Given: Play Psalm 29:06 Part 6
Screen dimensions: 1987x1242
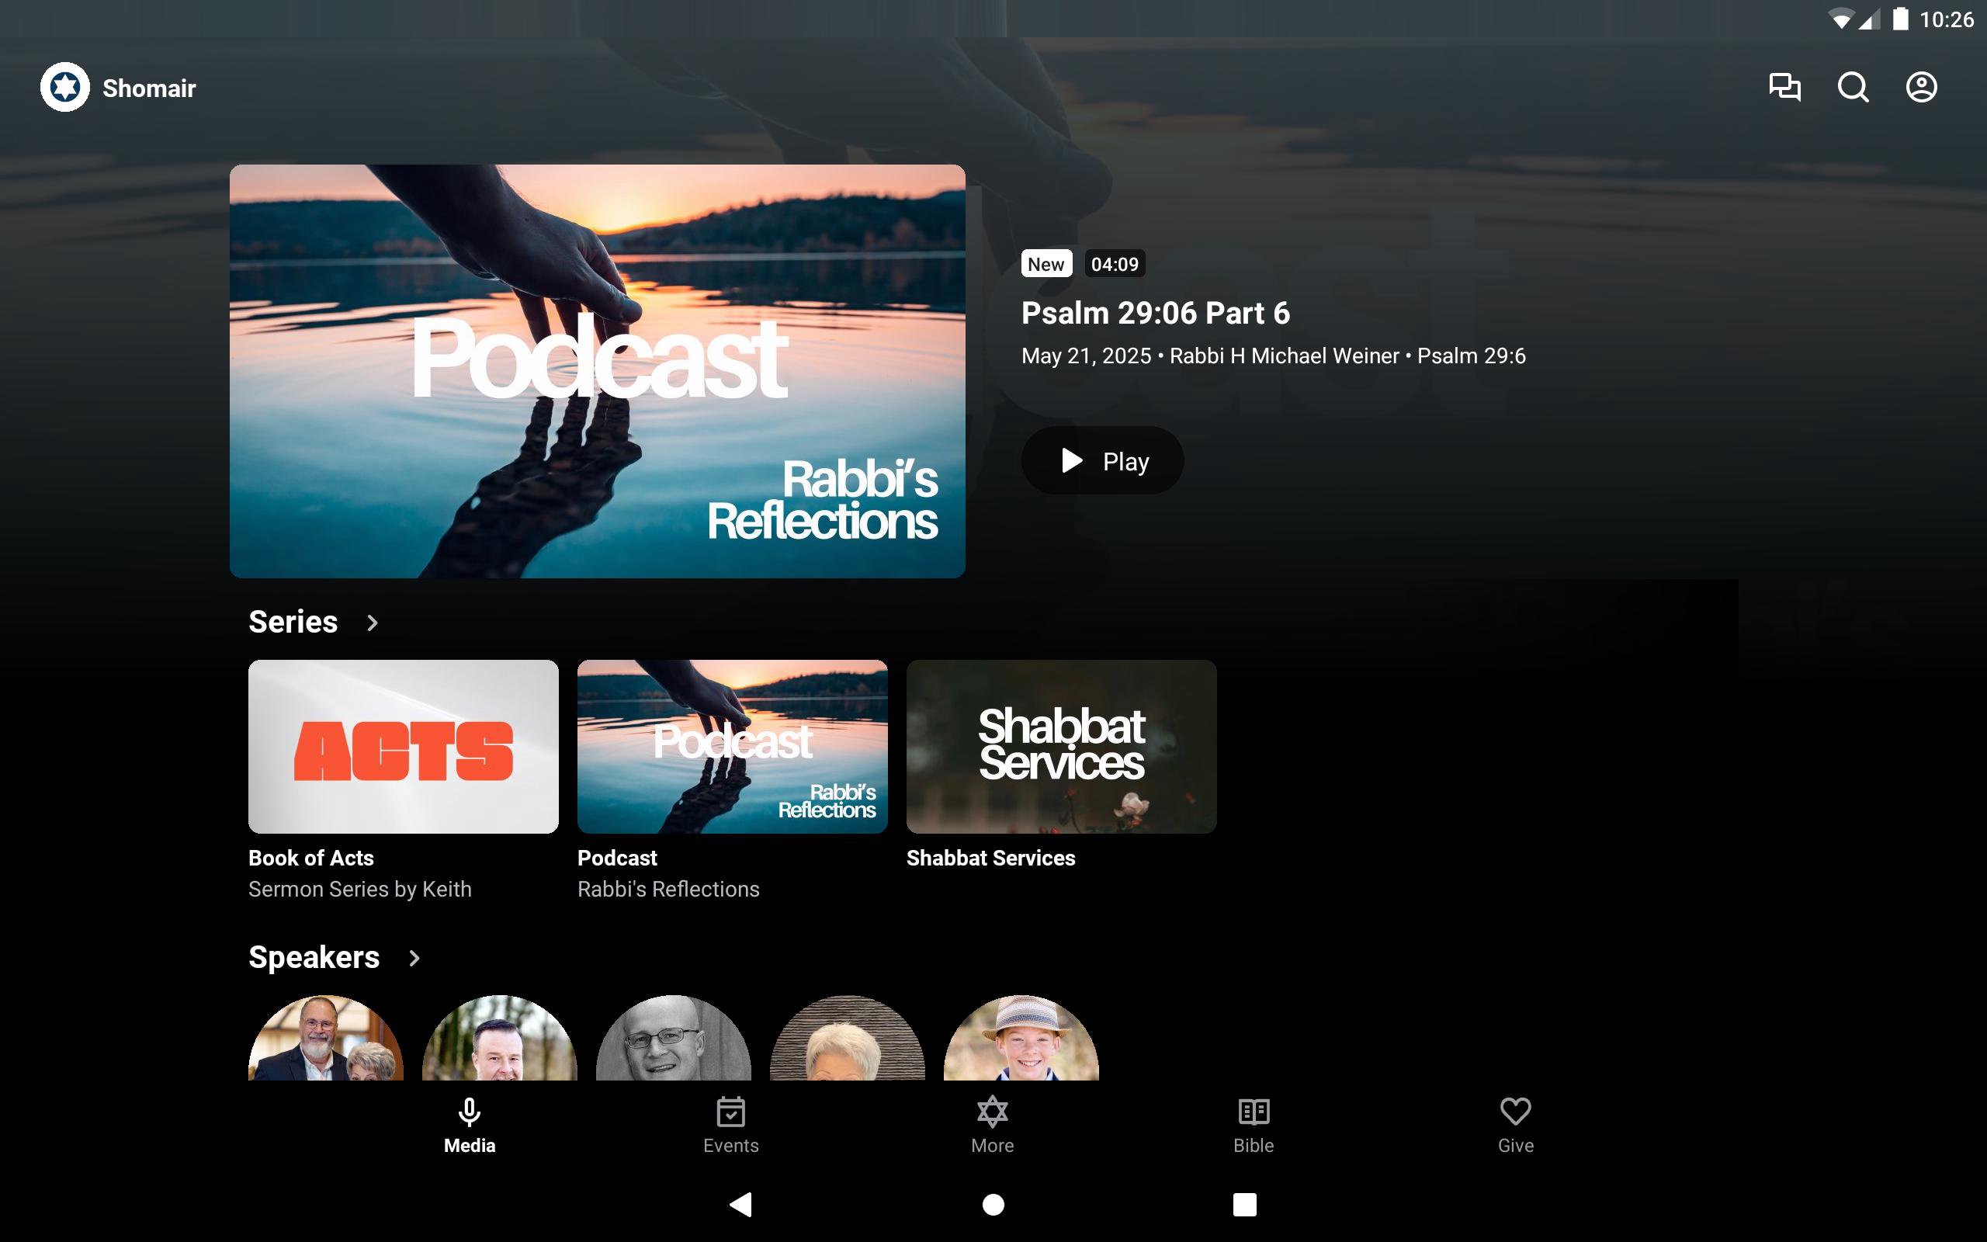Looking at the screenshot, I should [1102, 461].
